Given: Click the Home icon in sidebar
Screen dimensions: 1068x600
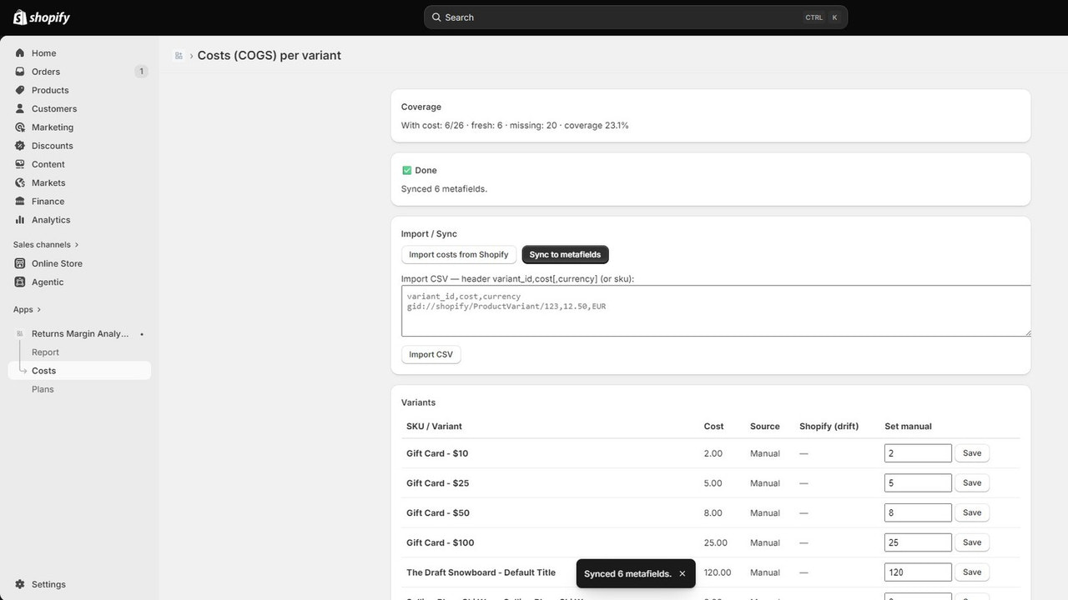Looking at the screenshot, I should 20,53.
